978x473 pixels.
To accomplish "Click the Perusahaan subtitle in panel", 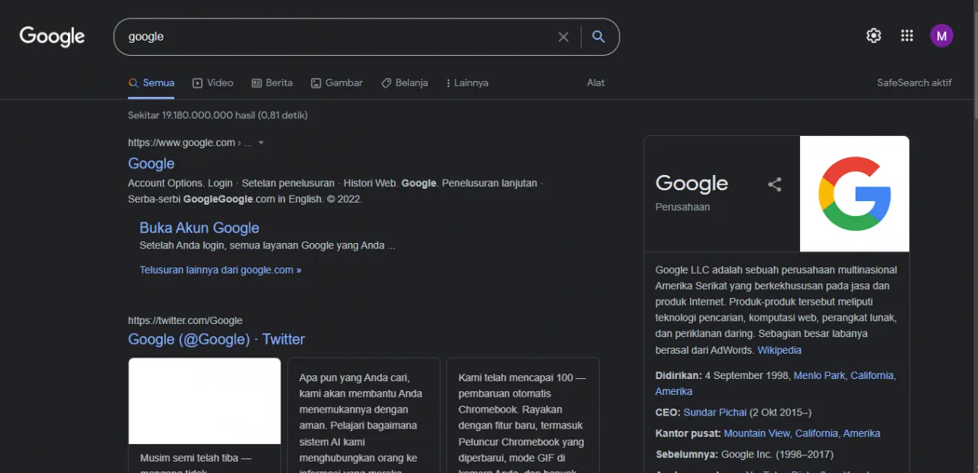I will coord(682,207).
